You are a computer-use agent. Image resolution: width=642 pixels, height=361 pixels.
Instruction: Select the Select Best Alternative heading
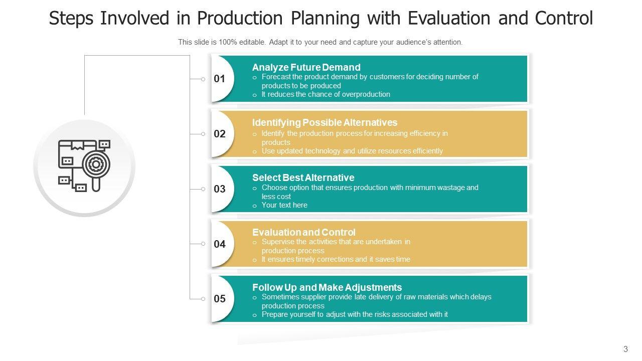point(303,177)
